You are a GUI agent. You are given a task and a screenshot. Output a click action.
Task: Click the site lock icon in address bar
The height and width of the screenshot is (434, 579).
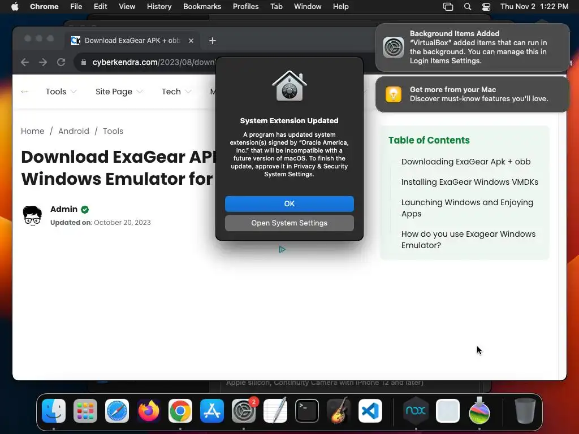(84, 62)
